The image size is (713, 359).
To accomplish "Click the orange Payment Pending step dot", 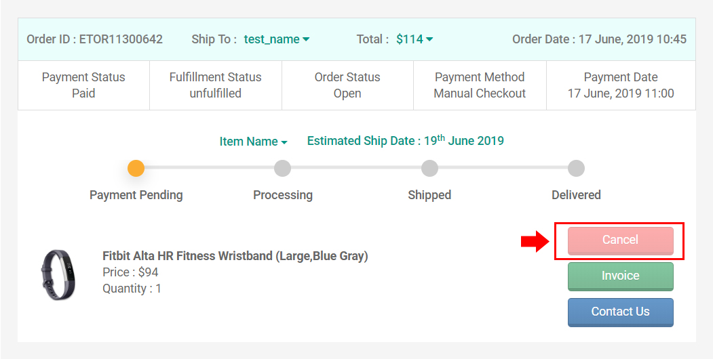I will click(136, 168).
